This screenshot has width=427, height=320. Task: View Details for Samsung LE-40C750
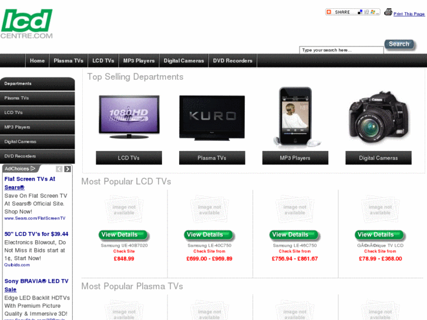pyautogui.click(x=209, y=235)
